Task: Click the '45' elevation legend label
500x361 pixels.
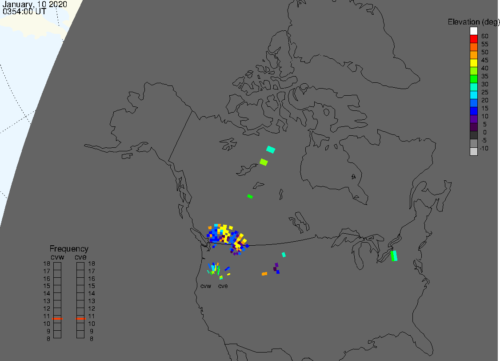Action: click(485, 60)
